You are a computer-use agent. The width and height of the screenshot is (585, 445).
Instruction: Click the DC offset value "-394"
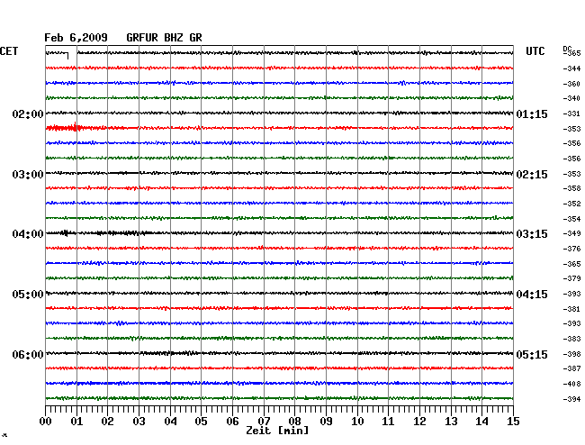[571, 399]
